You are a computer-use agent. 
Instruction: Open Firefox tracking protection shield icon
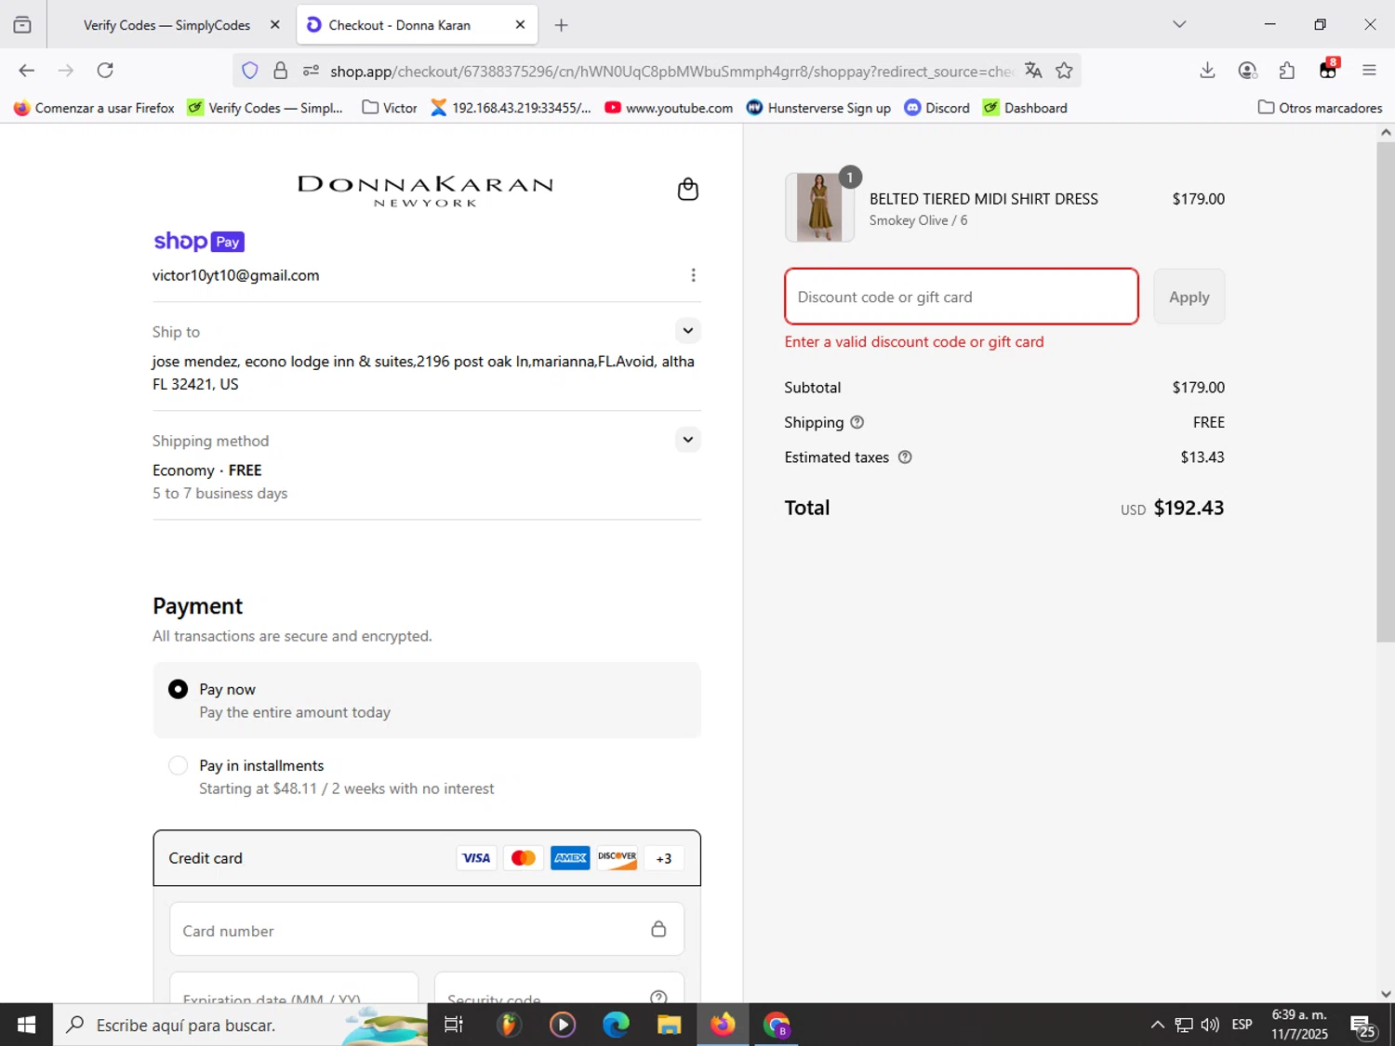pyautogui.click(x=249, y=71)
